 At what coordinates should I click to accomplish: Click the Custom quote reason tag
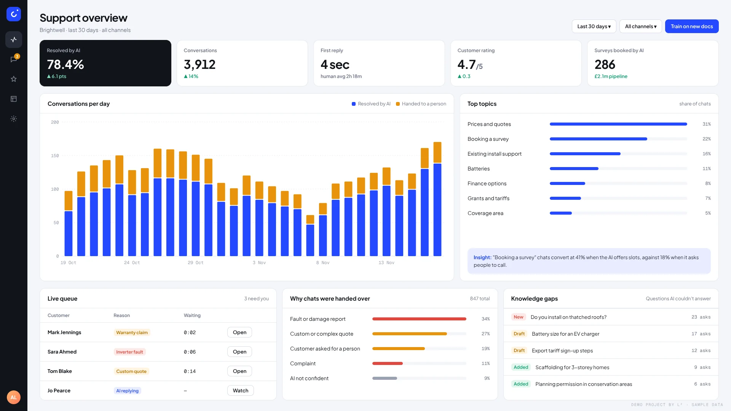(131, 371)
